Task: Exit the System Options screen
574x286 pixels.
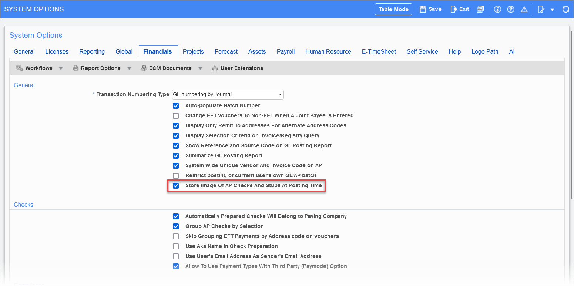Action: [460, 9]
